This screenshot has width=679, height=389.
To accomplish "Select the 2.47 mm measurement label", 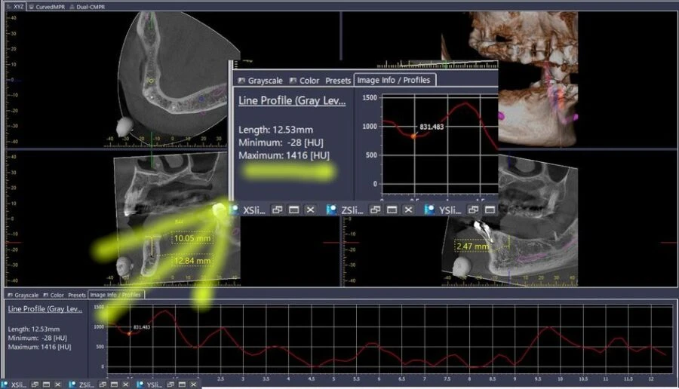I will tap(472, 246).
